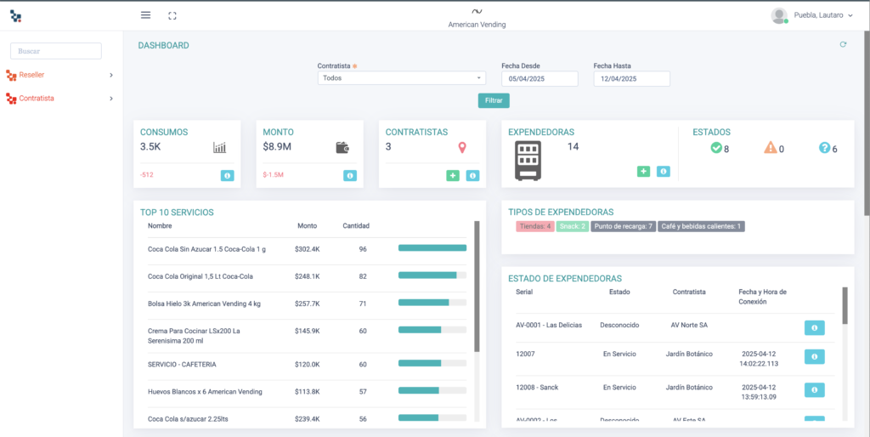Click the Monto wallet icon
870x437 pixels.
click(342, 148)
